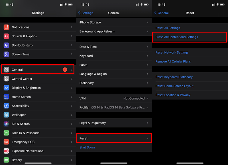Open the Reset row chevron in General
Viewport: 228px width, 165px height.
point(147,138)
